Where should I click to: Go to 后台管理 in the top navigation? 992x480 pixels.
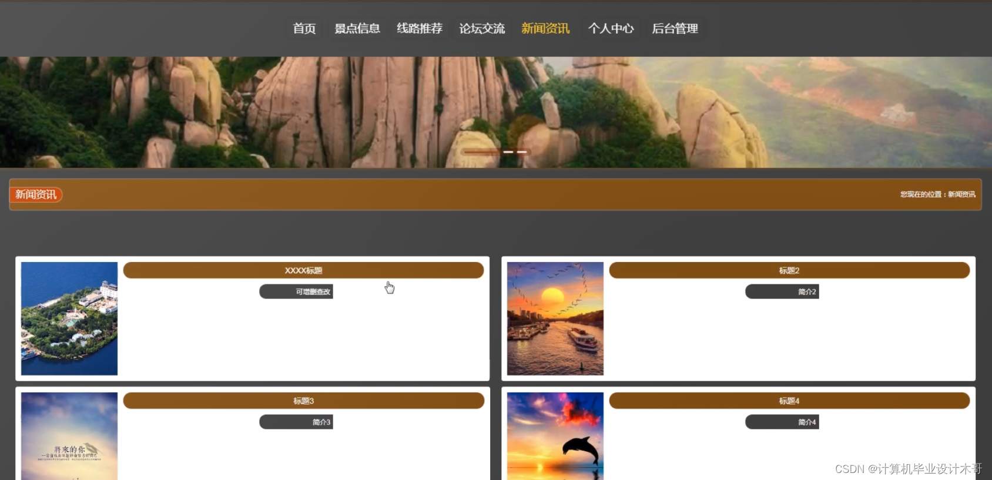(x=675, y=28)
